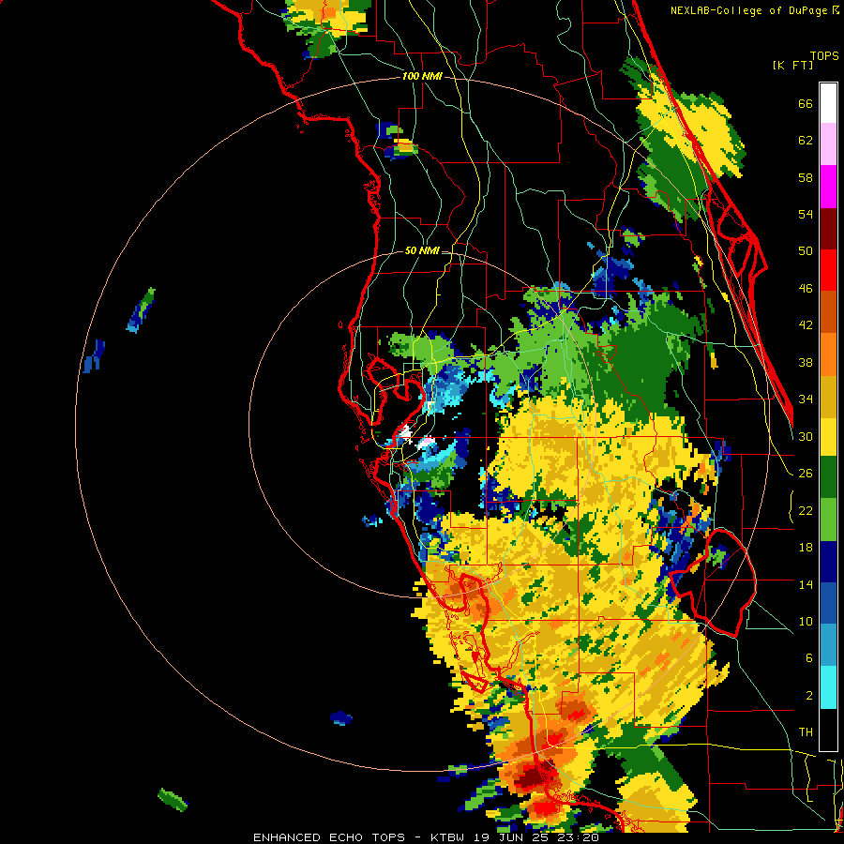Pick the light orange legend swatch
This screenshot has height=844, width=844.
pyautogui.click(x=828, y=354)
